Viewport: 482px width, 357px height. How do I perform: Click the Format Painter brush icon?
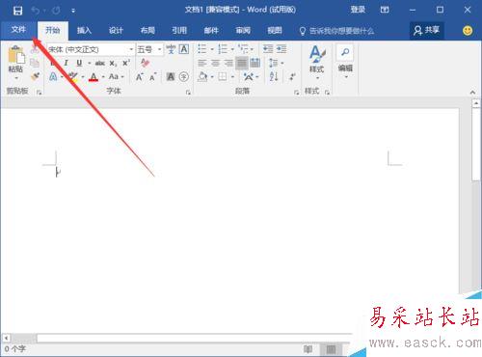35,76
